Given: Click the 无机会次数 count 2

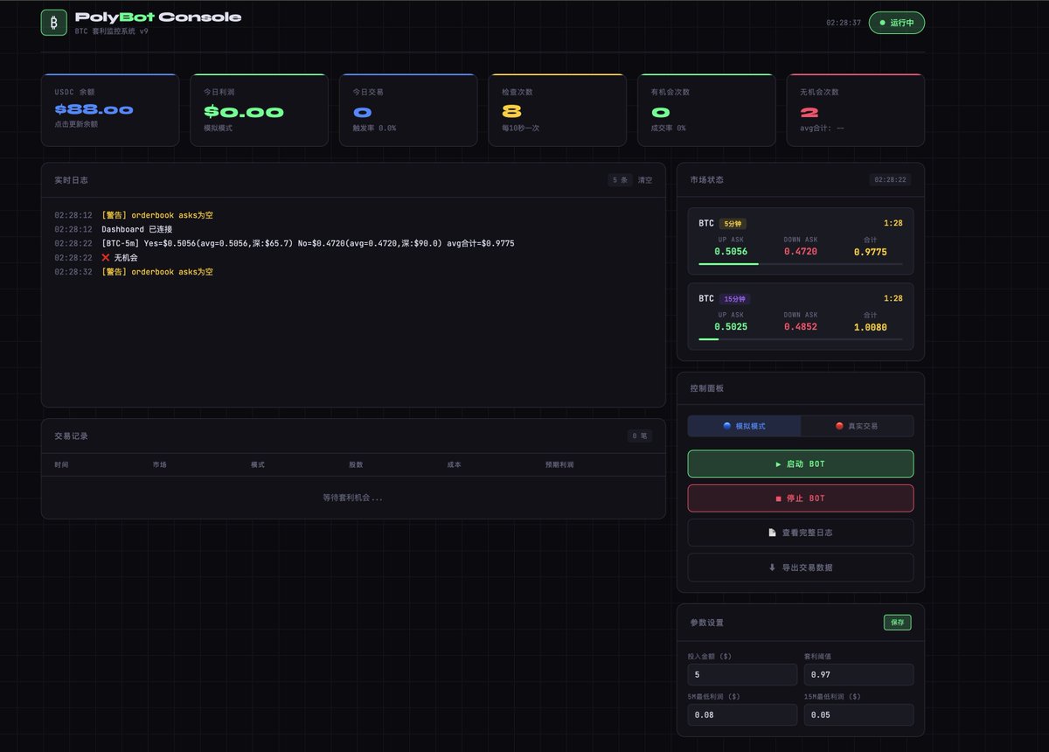Looking at the screenshot, I should 809,112.
